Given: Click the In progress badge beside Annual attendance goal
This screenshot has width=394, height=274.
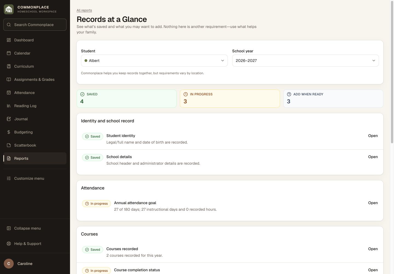Looking at the screenshot, I should click(x=96, y=204).
